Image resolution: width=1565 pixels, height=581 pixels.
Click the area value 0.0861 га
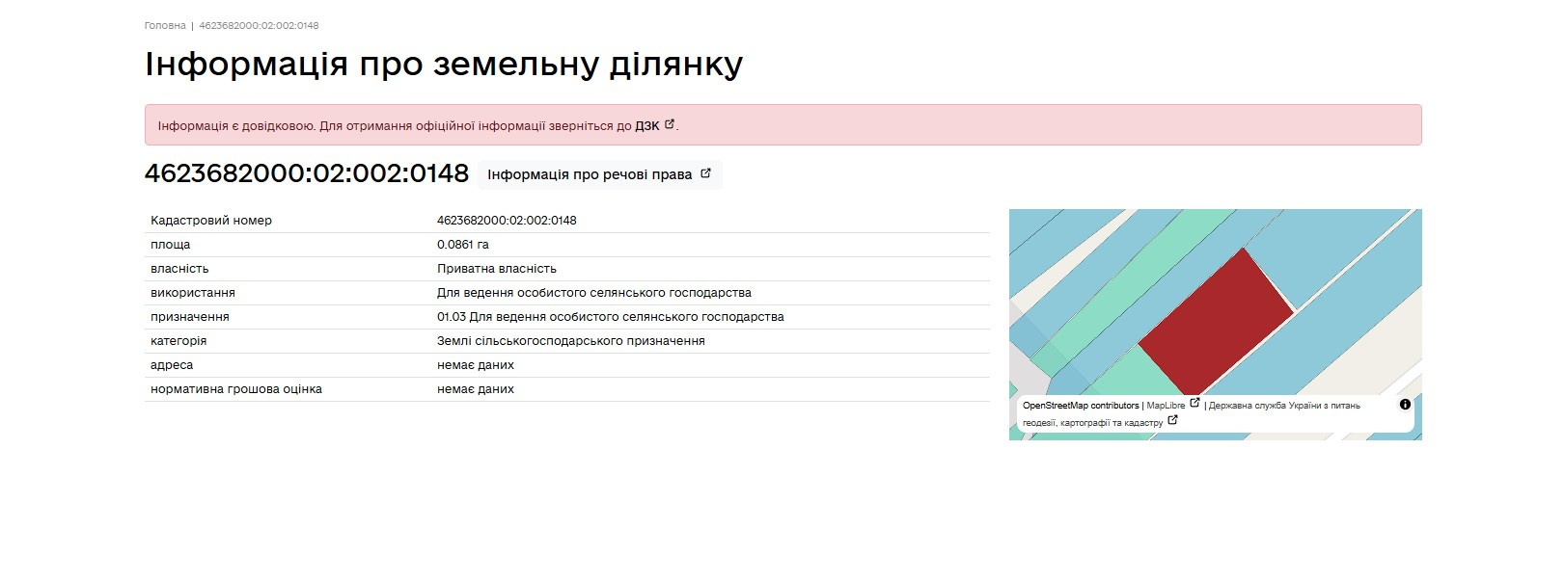click(463, 245)
